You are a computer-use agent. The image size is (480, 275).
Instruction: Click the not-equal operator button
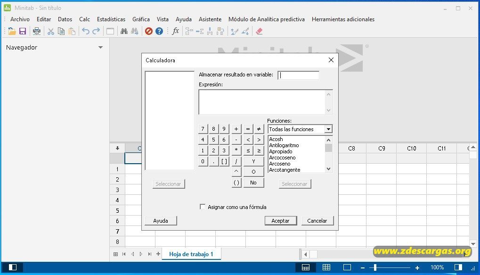[x=259, y=129]
